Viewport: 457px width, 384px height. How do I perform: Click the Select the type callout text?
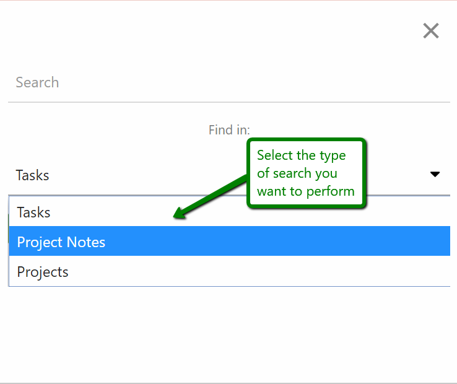pos(302,155)
